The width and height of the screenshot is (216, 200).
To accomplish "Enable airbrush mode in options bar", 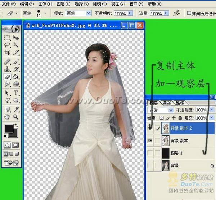I will [177, 13].
